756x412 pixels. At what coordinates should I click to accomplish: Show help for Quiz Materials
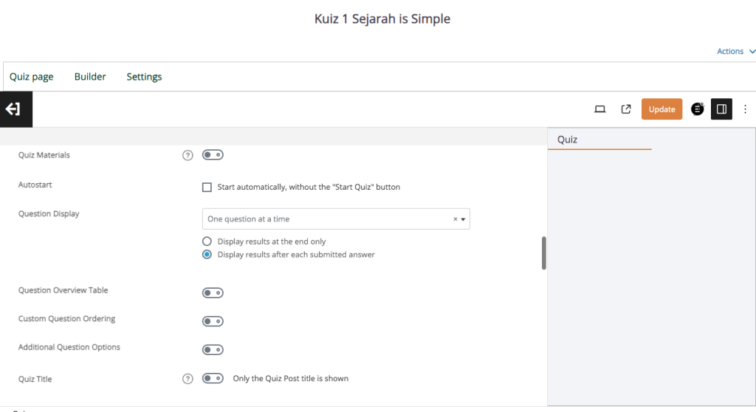tap(188, 155)
